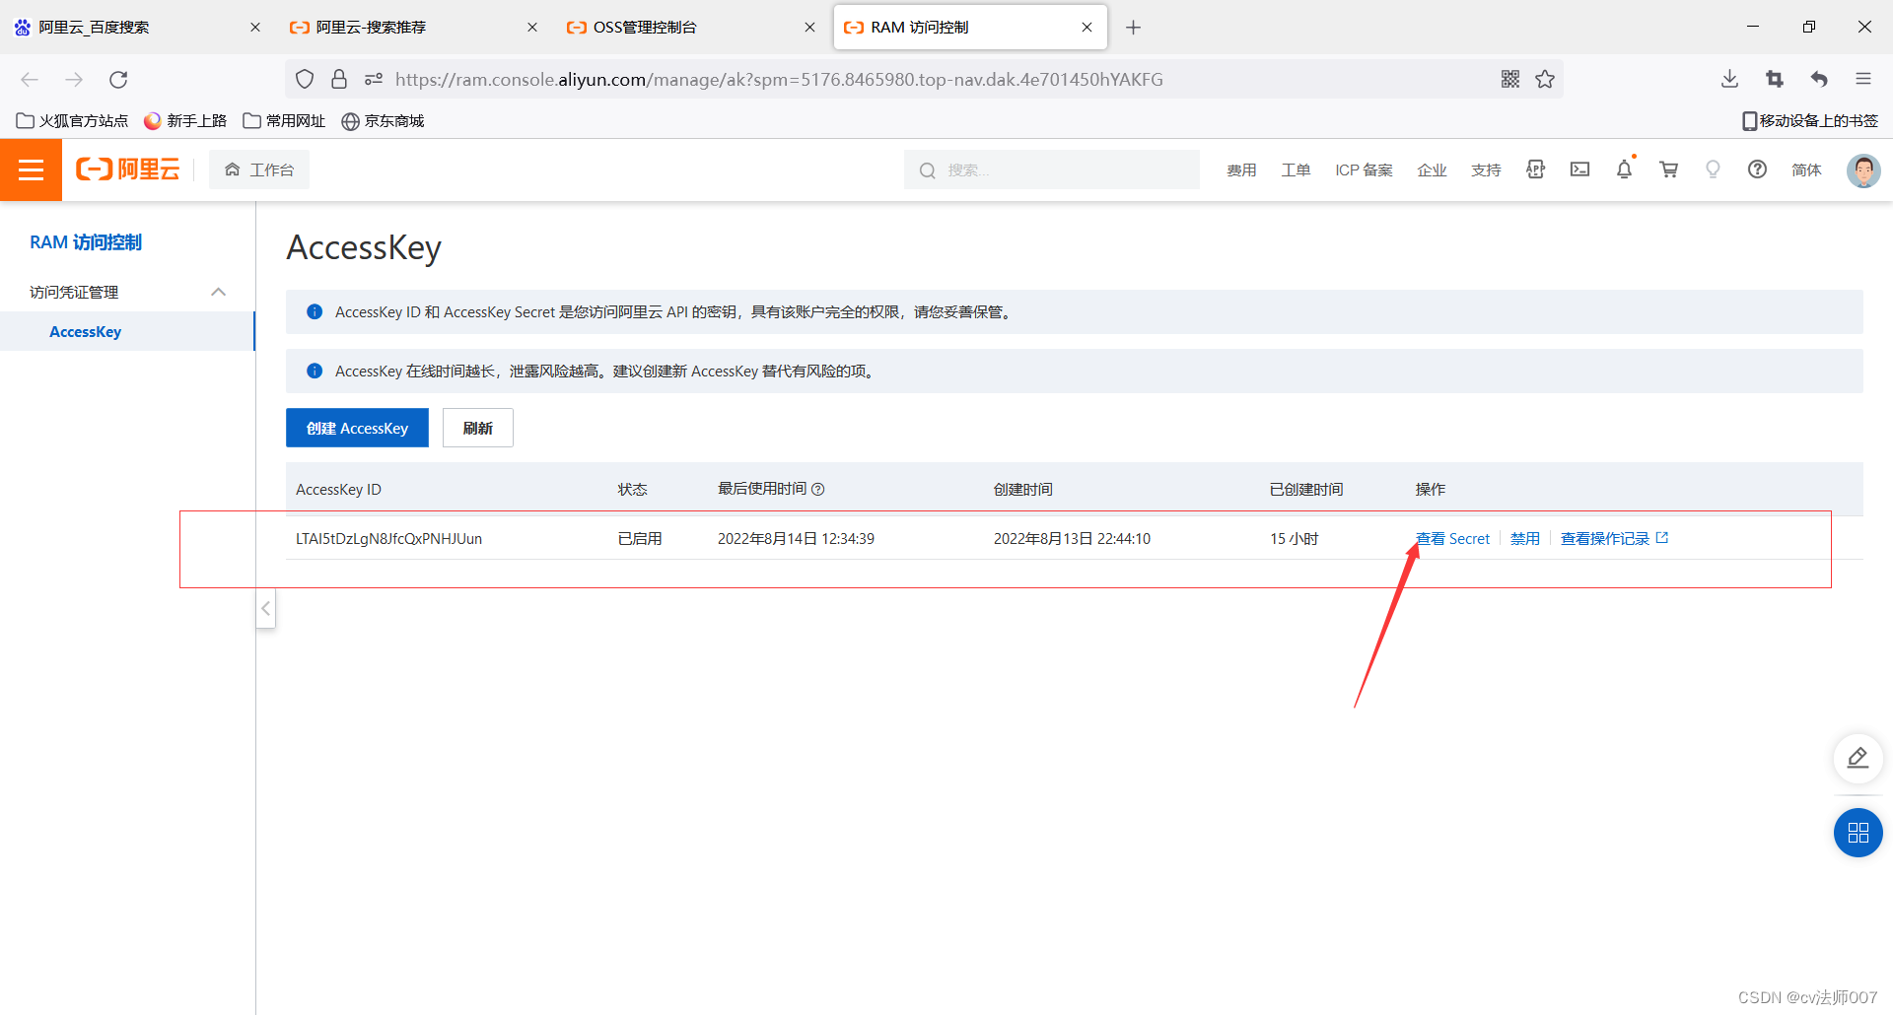Open 火狐官方站点 bookmark
Screen dimensions: 1893x1015
(72, 120)
